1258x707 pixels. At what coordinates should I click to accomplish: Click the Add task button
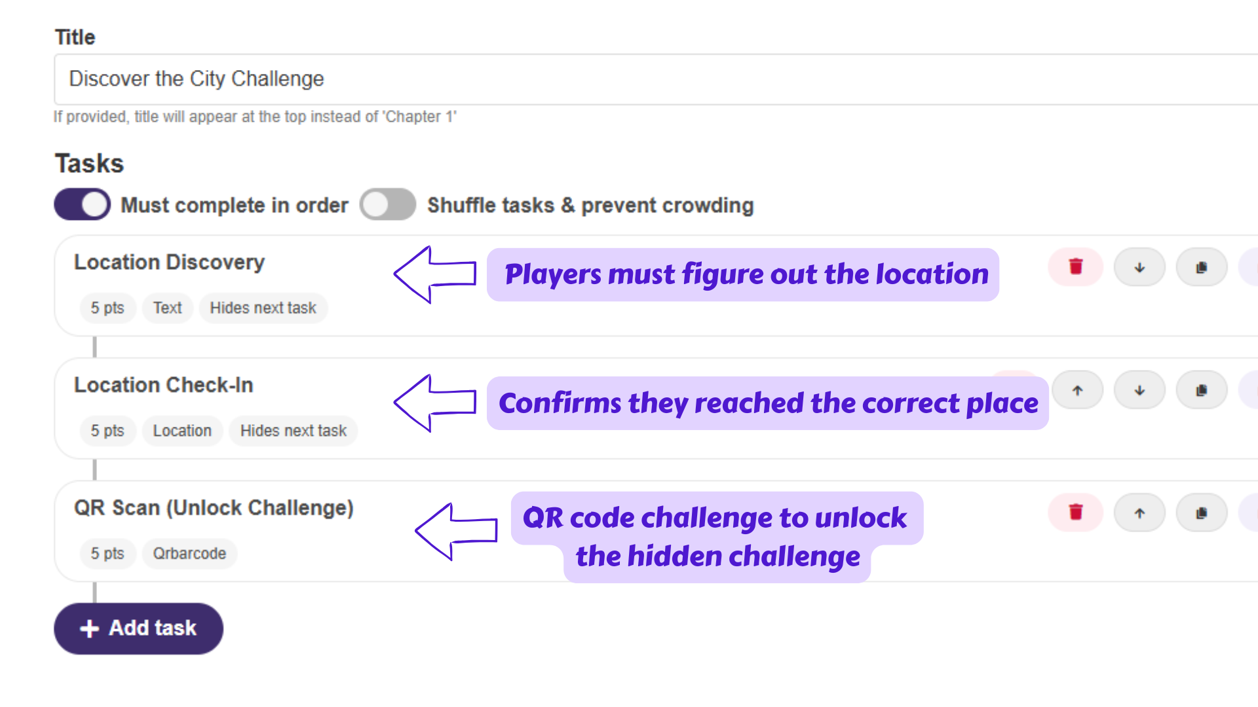click(x=138, y=628)
